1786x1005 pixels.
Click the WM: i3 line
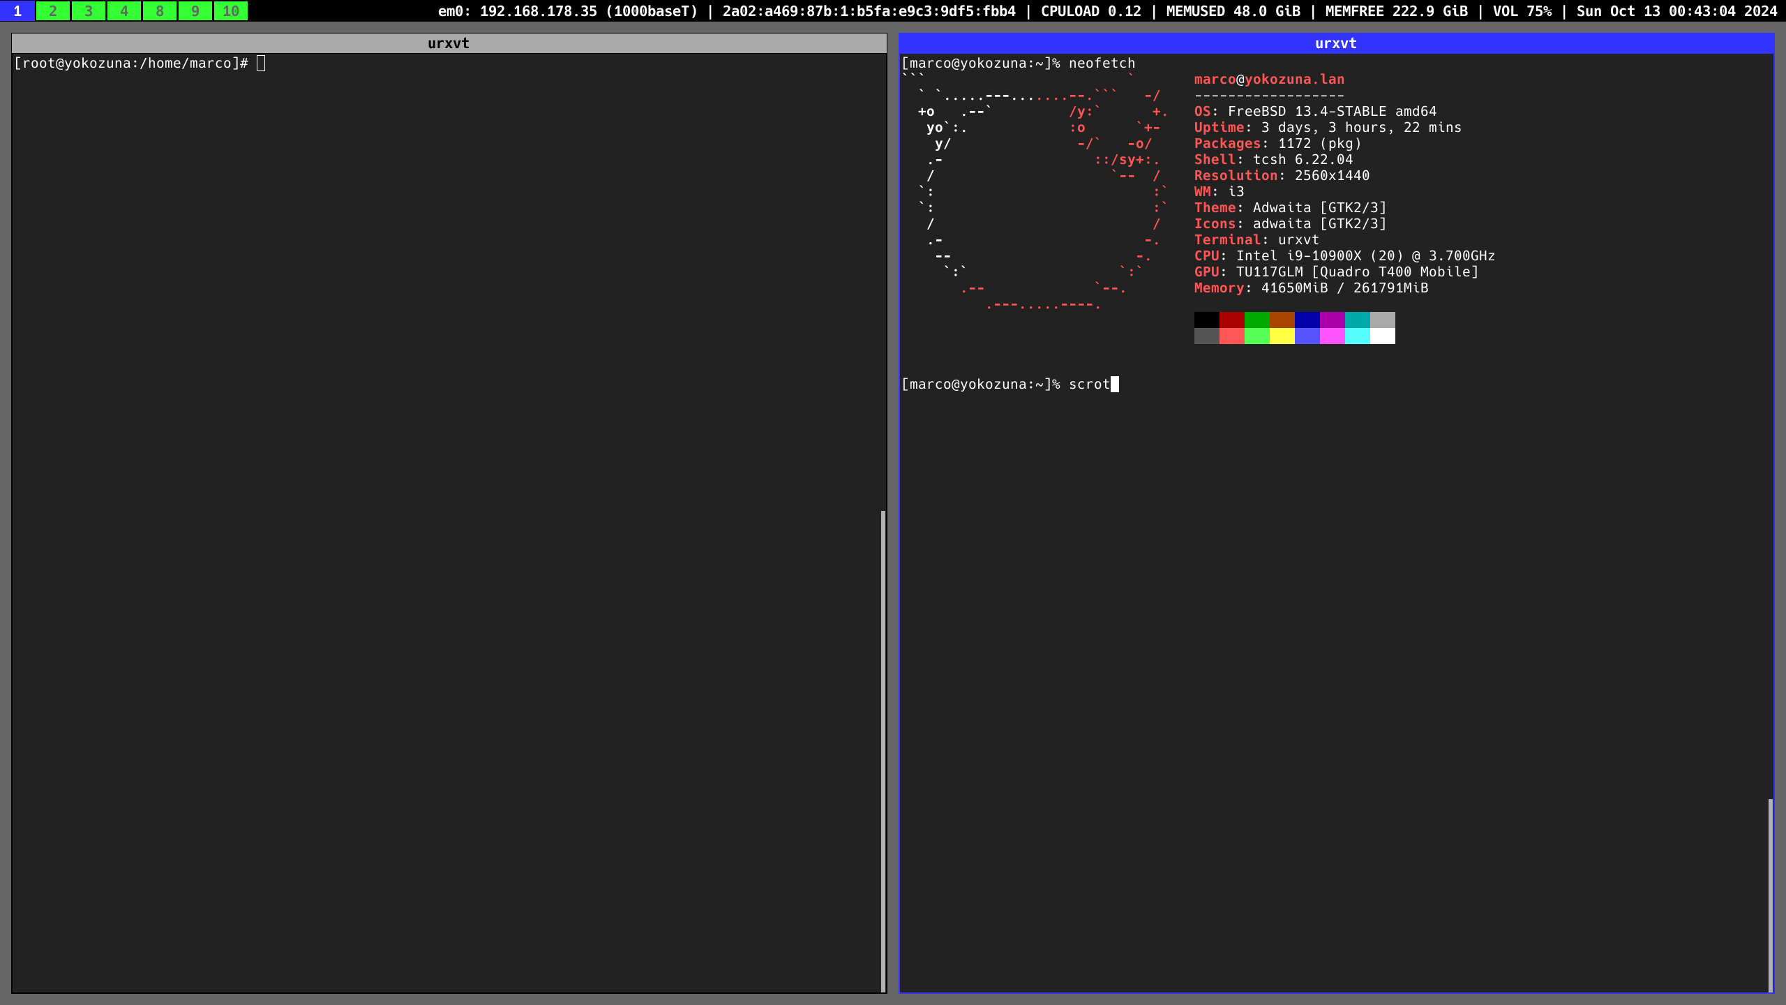1219,192
